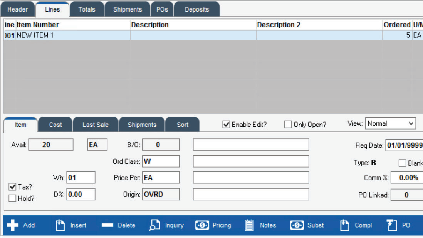Uncheck the Enable Edit checkbox
The height and width of the screenshot is (238, 423).
[x=226, y=123]
